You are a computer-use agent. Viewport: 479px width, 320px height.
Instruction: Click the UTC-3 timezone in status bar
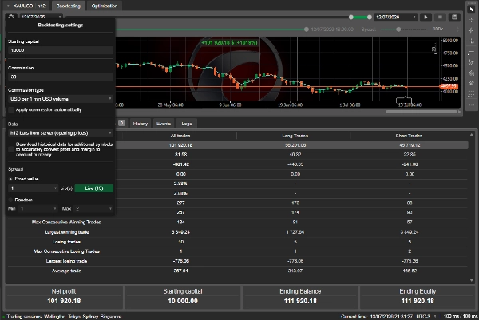click(x=423, y=317)
